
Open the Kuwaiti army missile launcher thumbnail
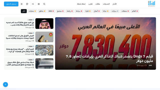pyautogui.click(x=44, y=37)
